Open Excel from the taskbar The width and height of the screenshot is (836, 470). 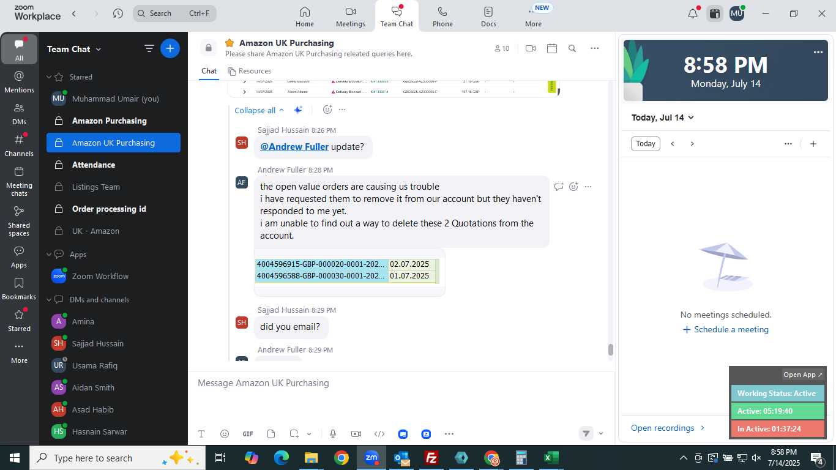(x=551, y=458)
